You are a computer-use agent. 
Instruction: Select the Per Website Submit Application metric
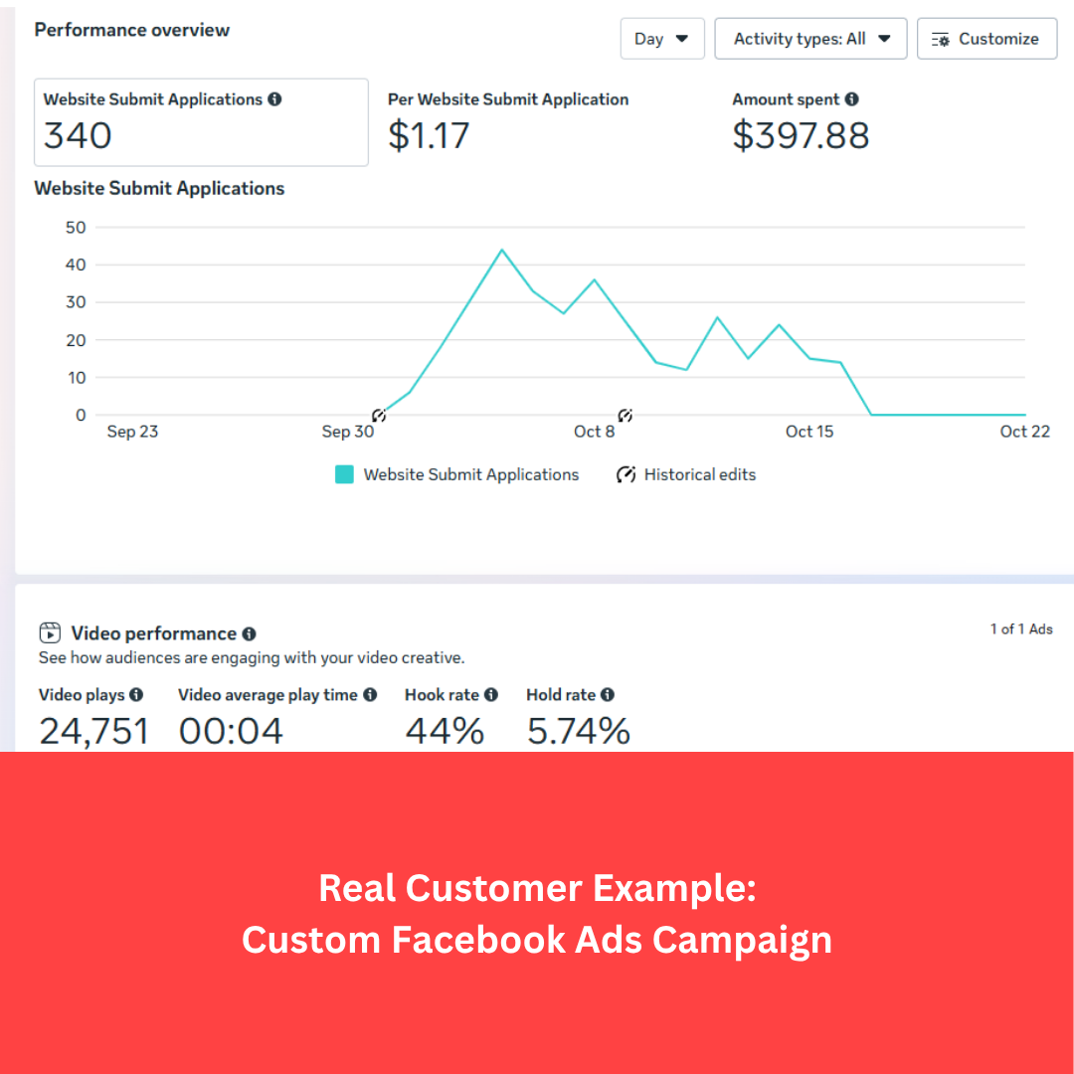click(x=508, y=119)
